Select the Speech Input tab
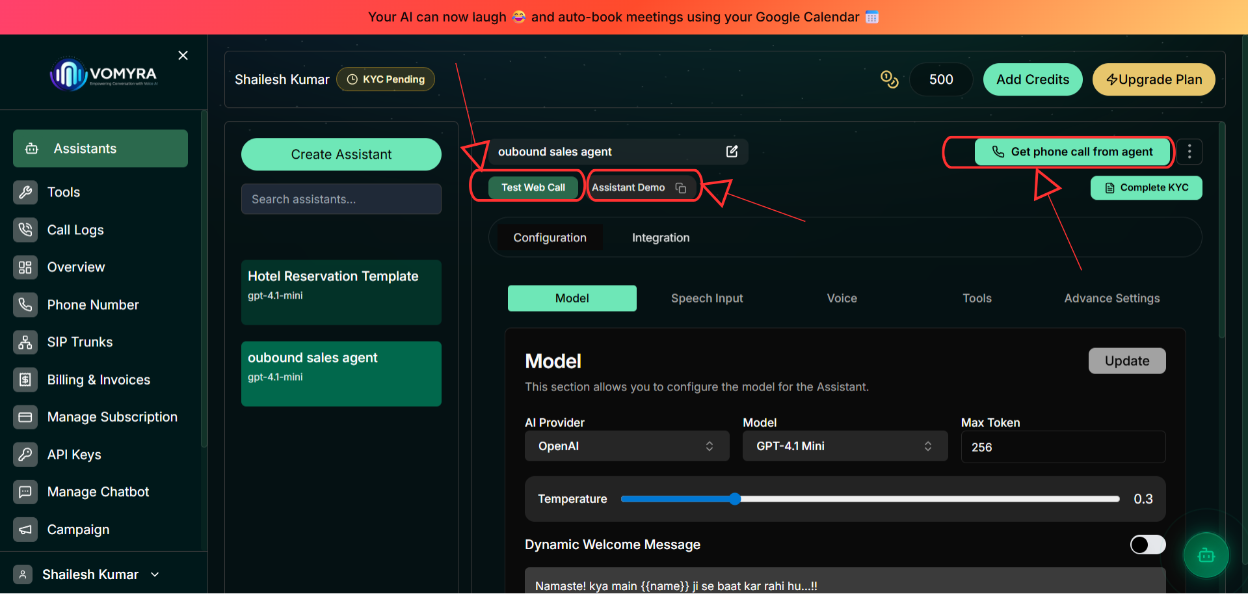This screenshot has width=1248, height=594. pos(707,298)
